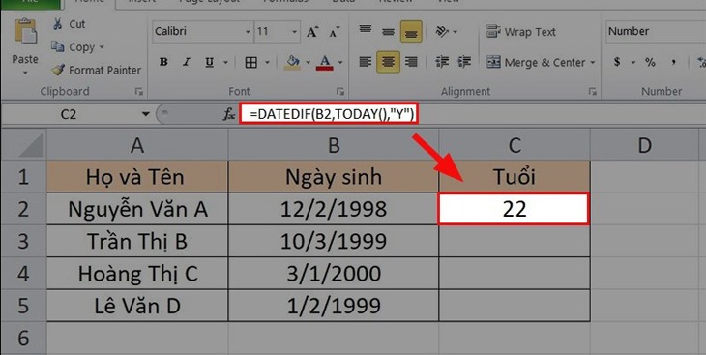
Task: Select the cell "10/3/1999"
Action: click(334, 241)
